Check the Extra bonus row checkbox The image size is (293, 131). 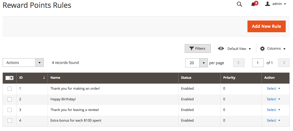10,121
